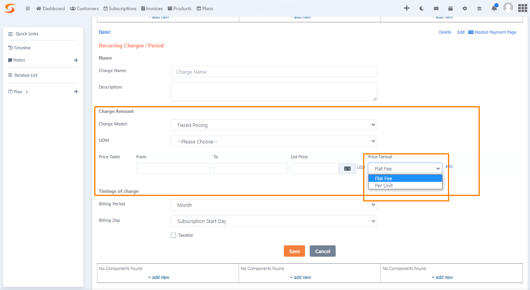Click the plus icon next to Notes
The width and height of the screenshot is (530, 290).
pyautogui.click(x=76, y=60)
